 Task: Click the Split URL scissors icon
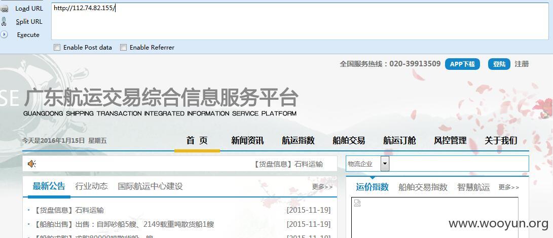pyautogui.click(x=4, y=21)
